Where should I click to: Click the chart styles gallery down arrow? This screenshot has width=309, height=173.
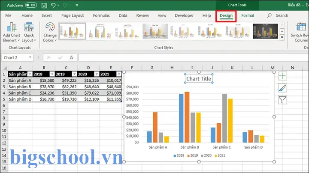[282, 31]
